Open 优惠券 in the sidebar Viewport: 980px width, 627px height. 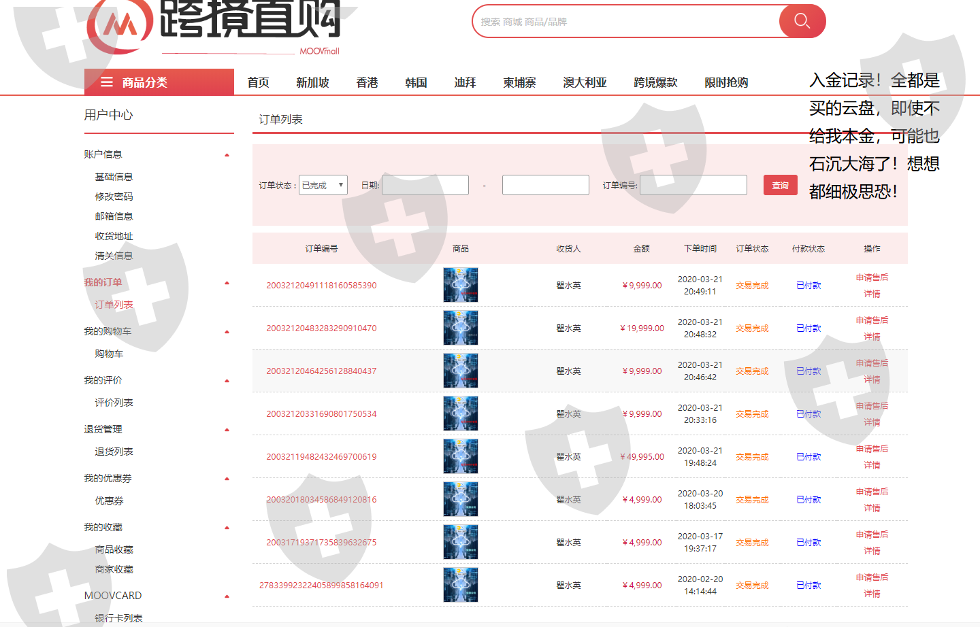pyautogui.click(x=109, y=501)
